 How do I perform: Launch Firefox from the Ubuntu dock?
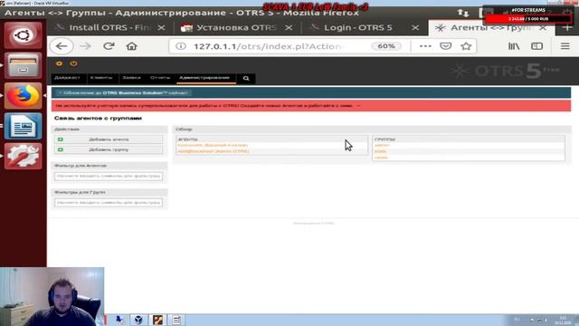[23, 96]
